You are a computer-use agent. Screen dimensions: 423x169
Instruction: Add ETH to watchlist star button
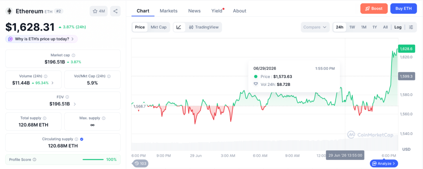[x=99, y=11]
